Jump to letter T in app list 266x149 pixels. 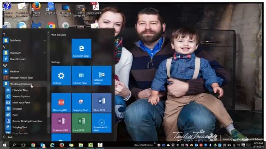pos(4,34)
